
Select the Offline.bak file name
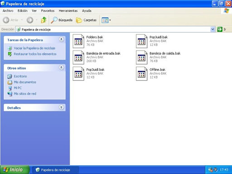pos(157,69)
